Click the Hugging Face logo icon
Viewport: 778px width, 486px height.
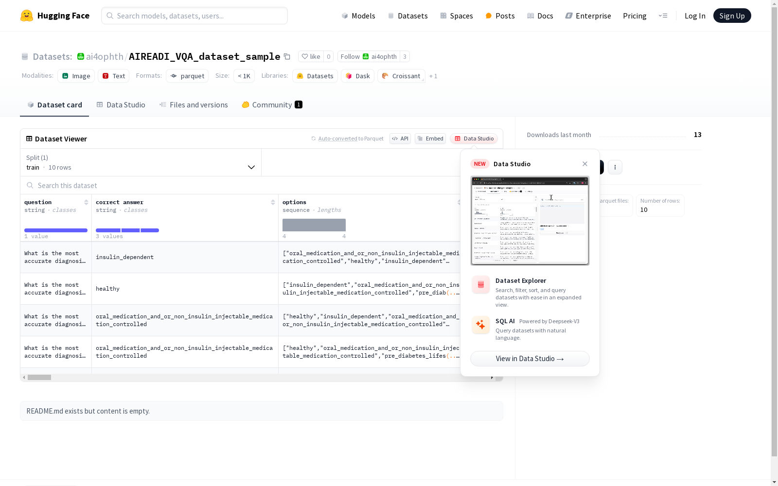27,16
